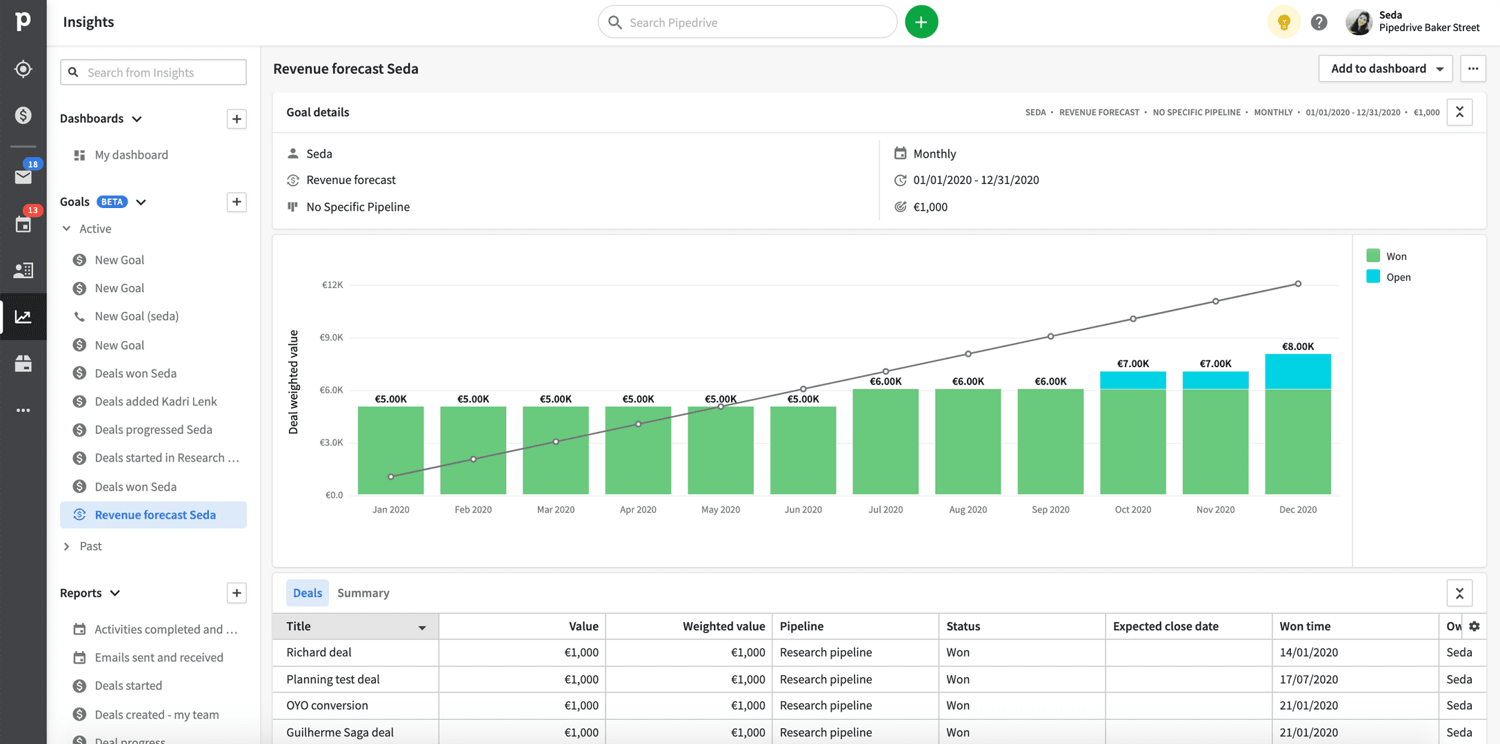Select the Planning test deal title
Screen dimensions: 1500x744
pyautogui.click(x=333, y=679)
